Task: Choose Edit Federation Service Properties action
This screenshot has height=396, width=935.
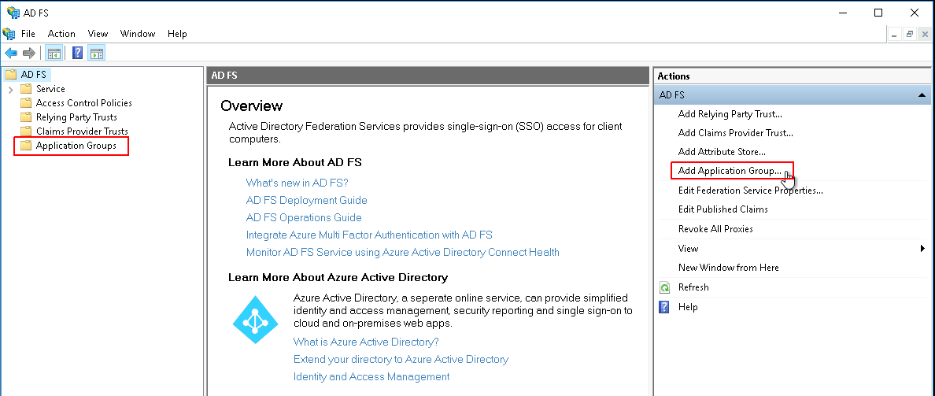Action: point(751,191)
